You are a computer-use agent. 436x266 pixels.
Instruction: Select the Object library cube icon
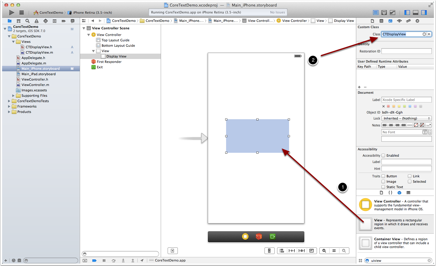click(399, 193)
